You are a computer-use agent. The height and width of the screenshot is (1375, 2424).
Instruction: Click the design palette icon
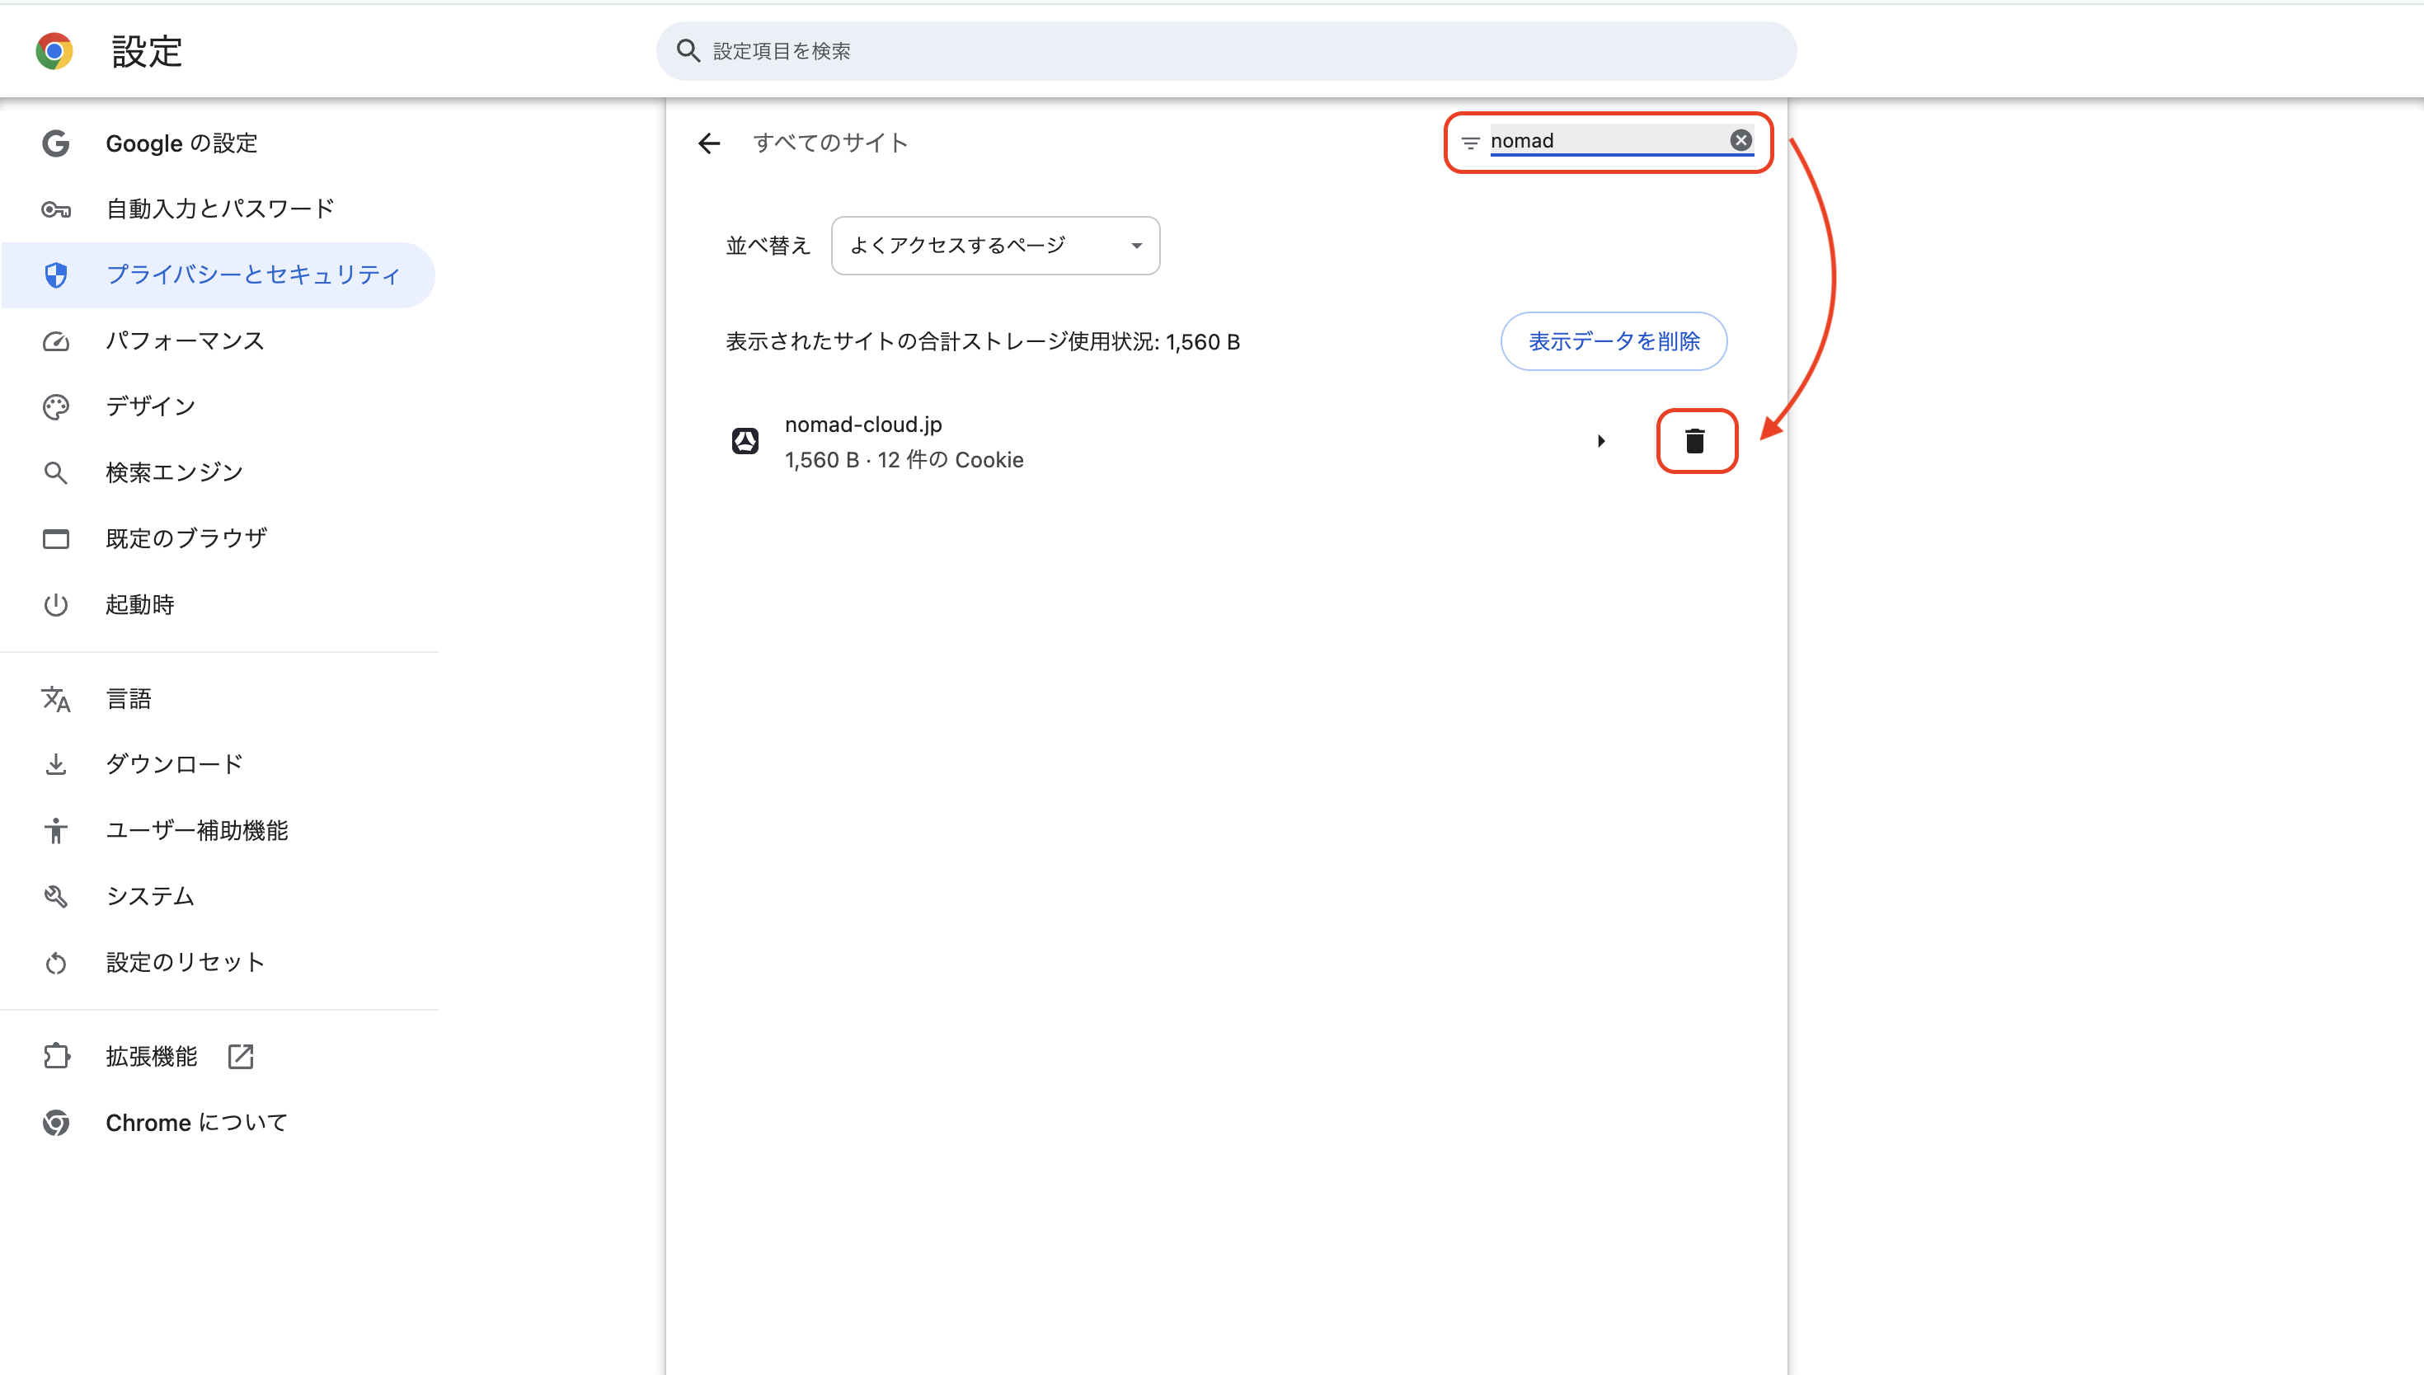click(x=56, y=407)
